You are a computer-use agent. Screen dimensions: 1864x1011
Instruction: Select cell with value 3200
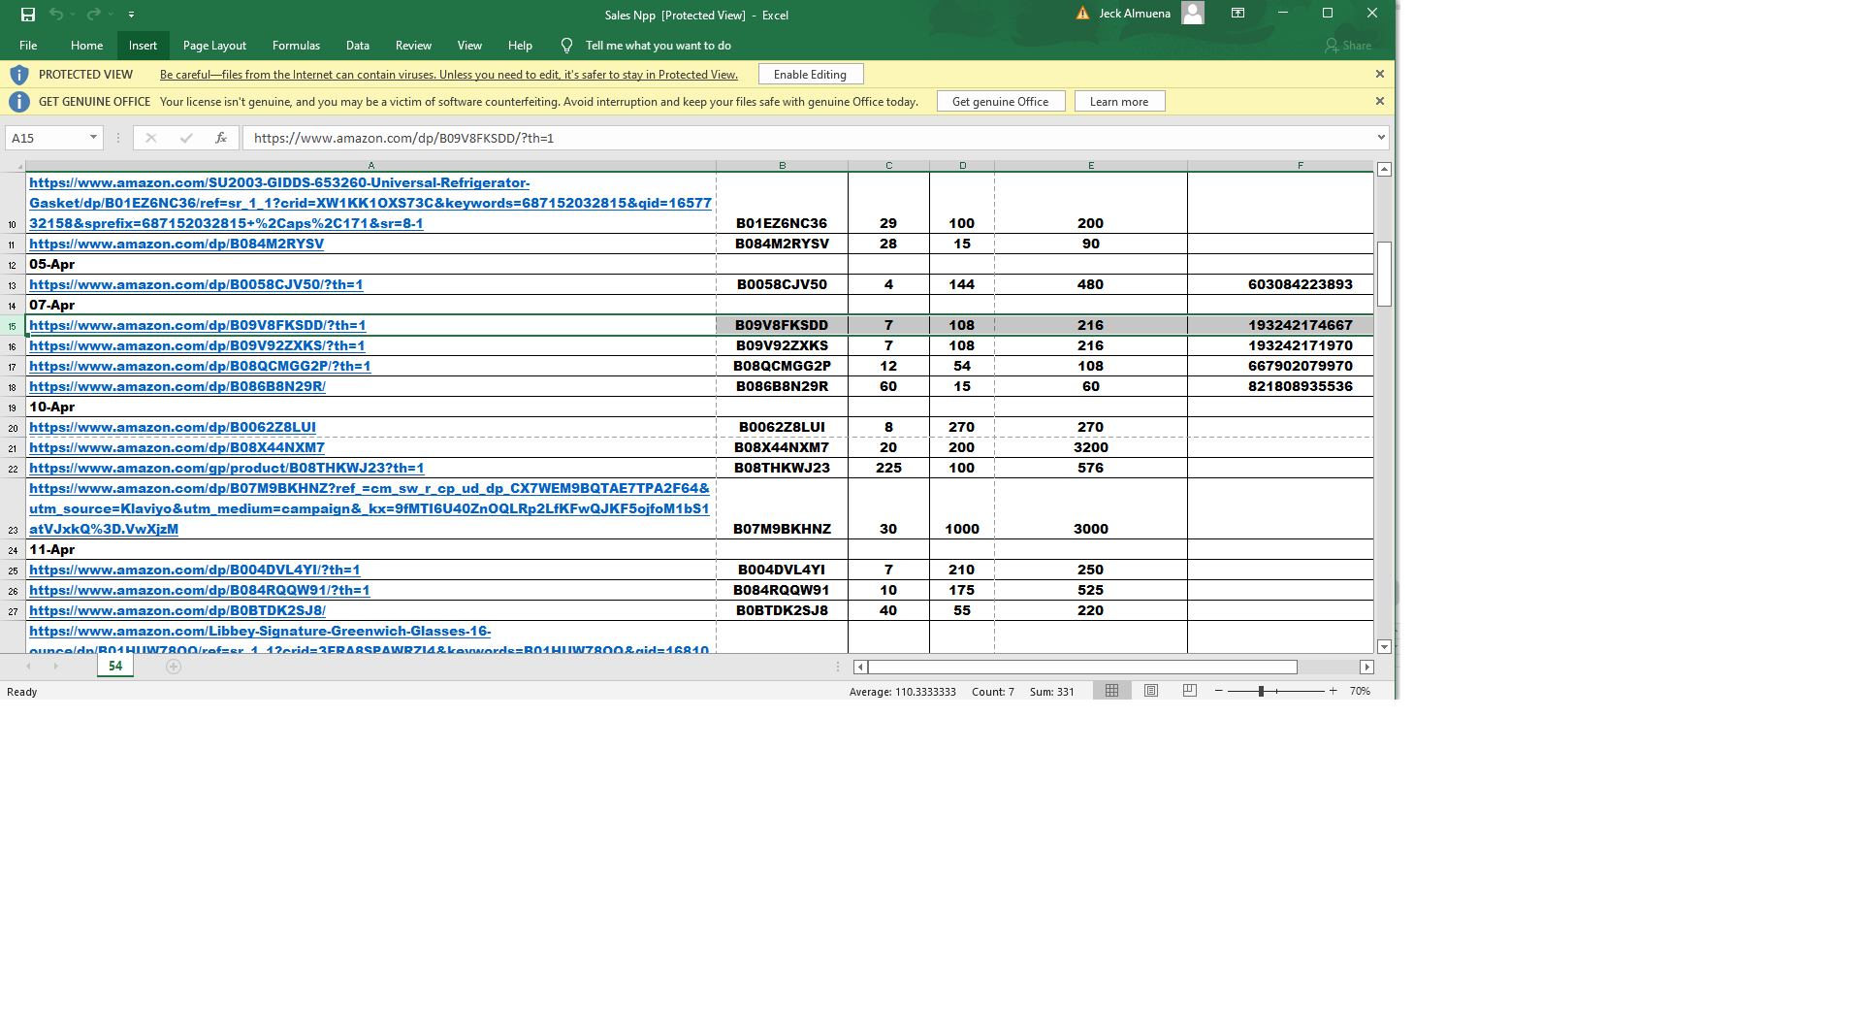tap(1090, 448)
